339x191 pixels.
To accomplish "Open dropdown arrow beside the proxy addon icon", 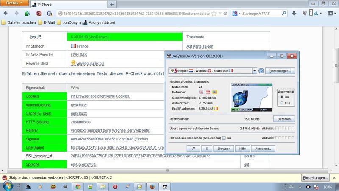I will 321,14.
